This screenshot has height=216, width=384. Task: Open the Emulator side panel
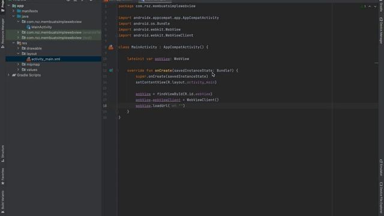tap(381, 167)
